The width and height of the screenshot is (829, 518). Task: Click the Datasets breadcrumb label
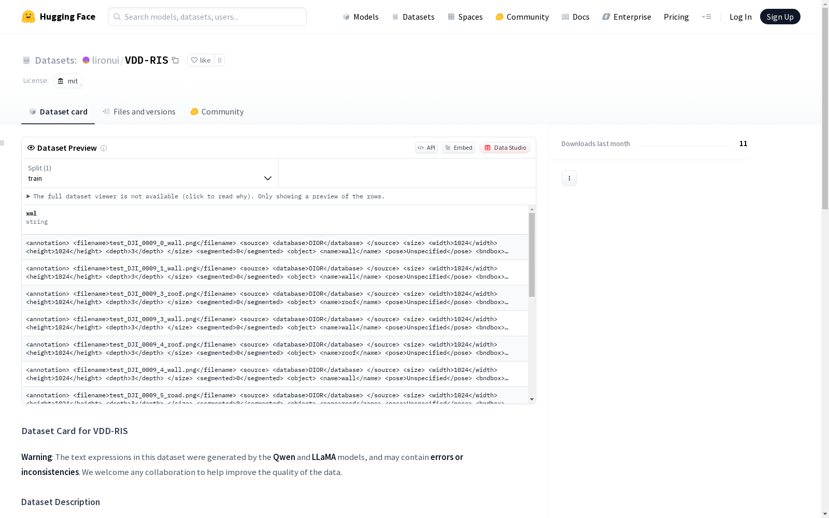(x=56, y=60)
